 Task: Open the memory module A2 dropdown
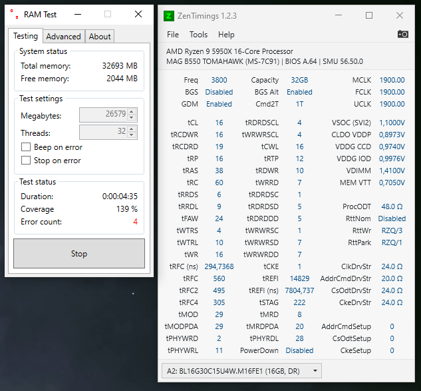pos(241,371)
